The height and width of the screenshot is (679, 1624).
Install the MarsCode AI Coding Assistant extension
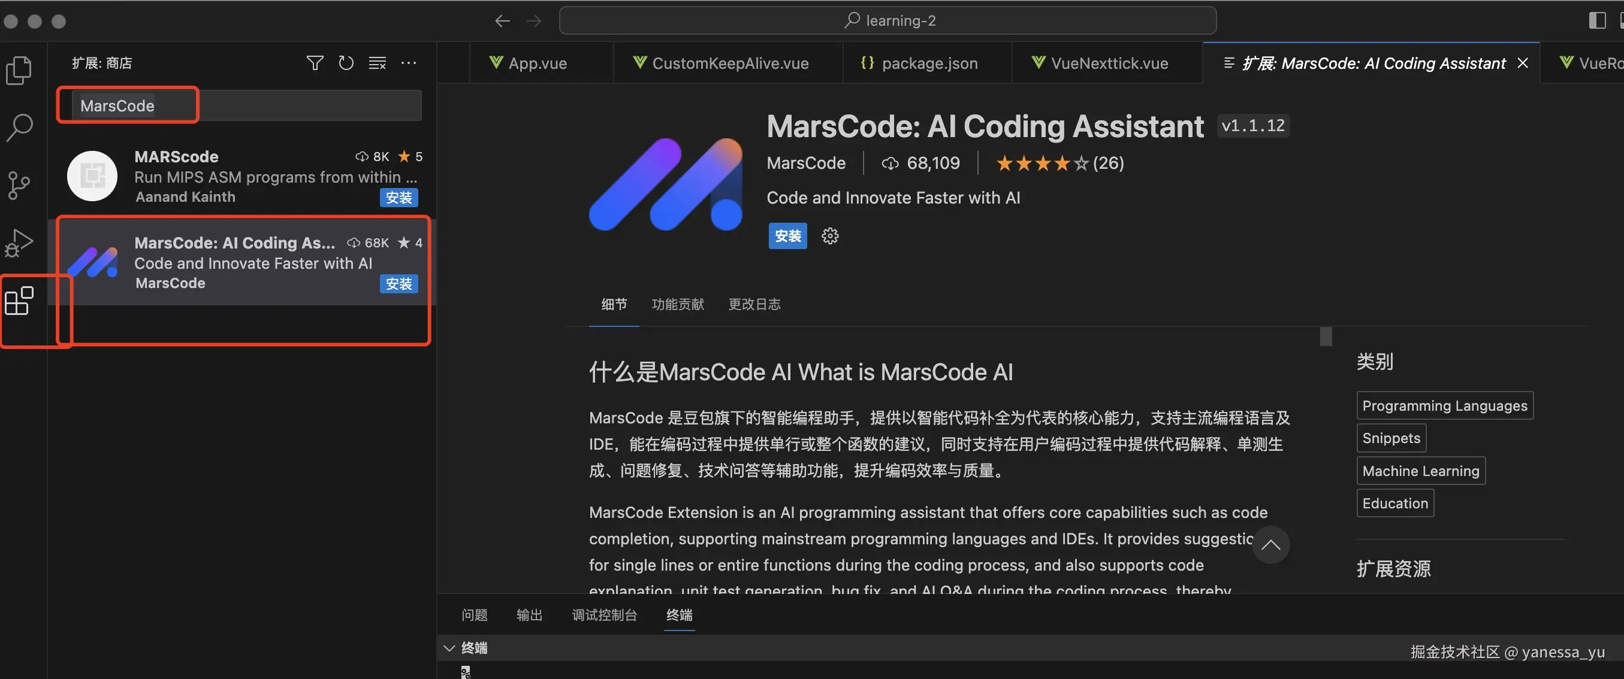(787, 236)
